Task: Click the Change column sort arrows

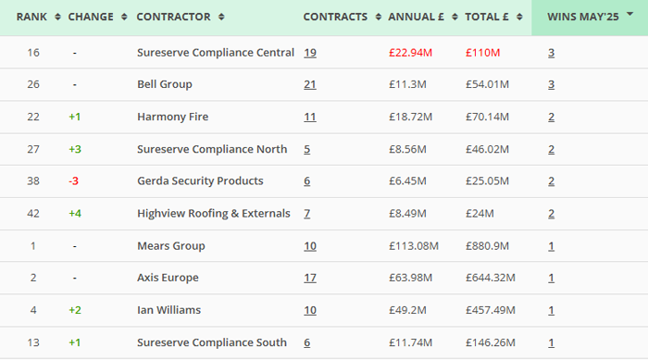Action: [x=124, y=17]
